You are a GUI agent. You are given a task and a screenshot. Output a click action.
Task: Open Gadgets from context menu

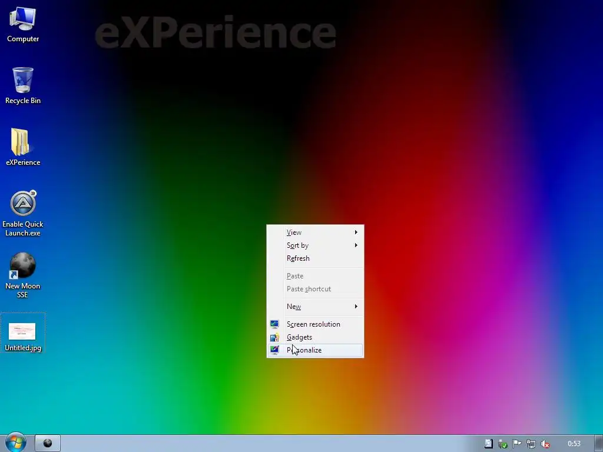[315, 337]
